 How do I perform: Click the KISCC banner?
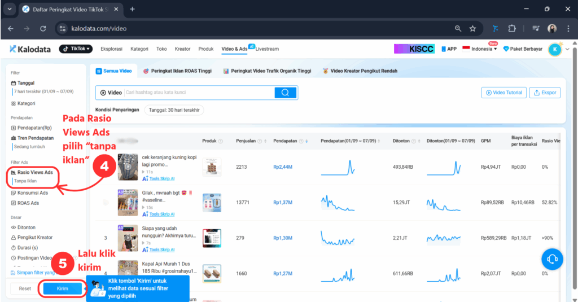(x=414, y=49)
